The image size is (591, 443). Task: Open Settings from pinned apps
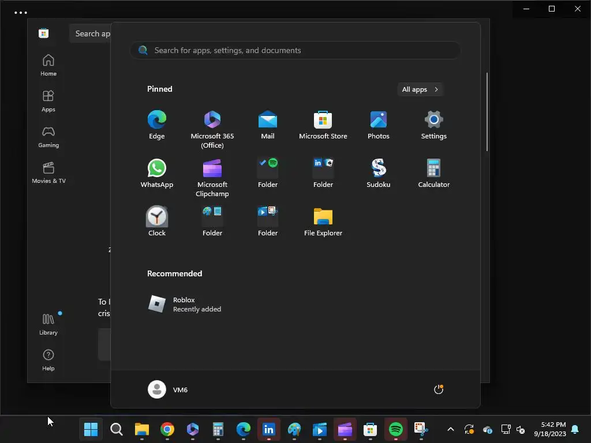(x=434, y=125)
